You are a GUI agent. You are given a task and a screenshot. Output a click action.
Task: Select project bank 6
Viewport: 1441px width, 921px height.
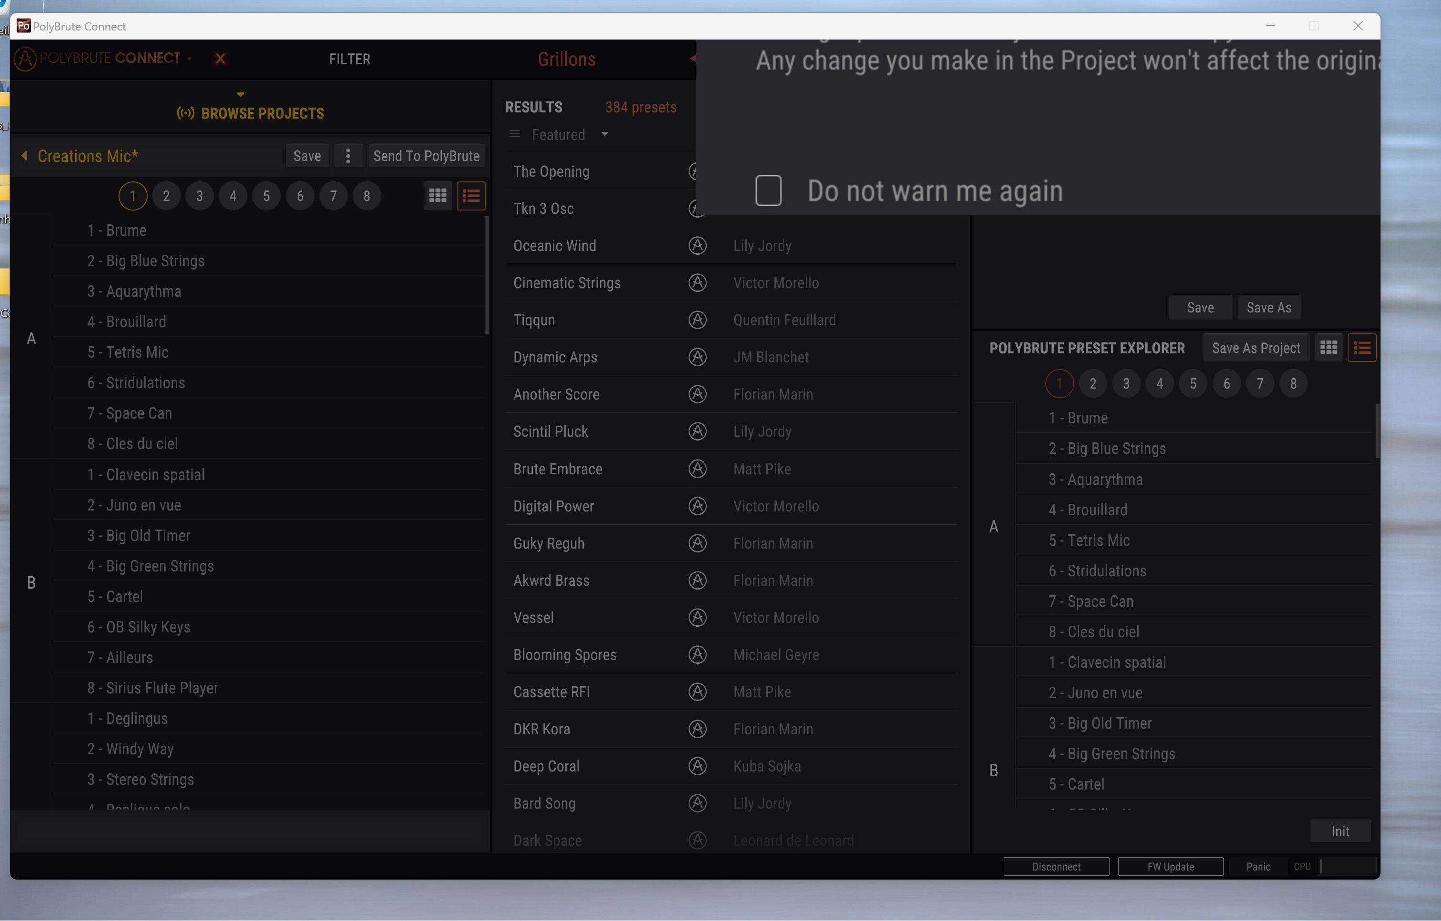point(300,196)
